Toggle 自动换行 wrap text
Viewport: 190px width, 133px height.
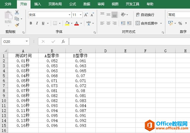tap(145, 15)
